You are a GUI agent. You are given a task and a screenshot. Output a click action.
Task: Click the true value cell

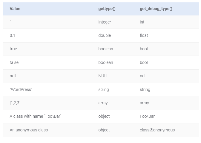coord(13,49)
